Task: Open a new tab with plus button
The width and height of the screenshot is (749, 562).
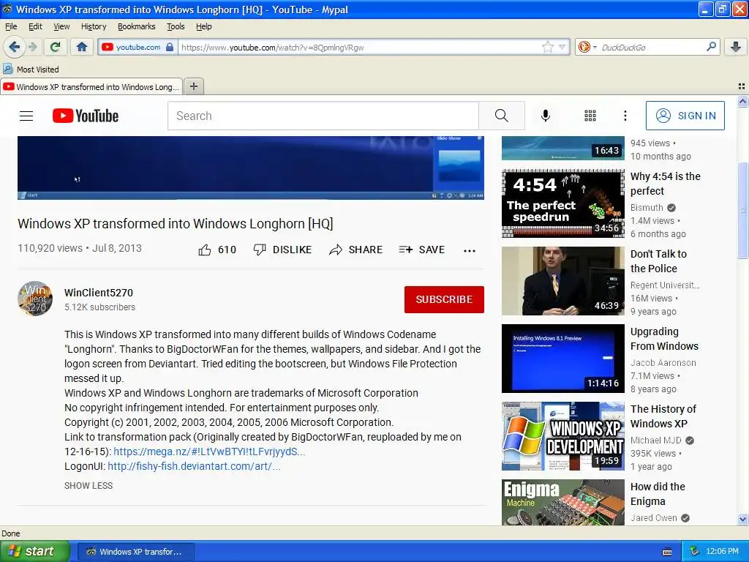Action: click(193, 86)
